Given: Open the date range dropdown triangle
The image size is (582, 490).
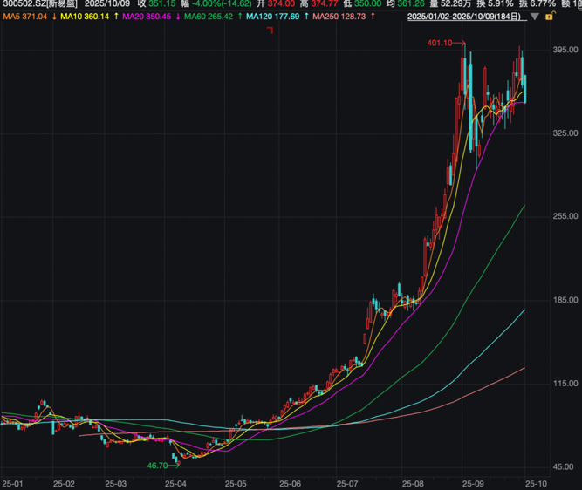Looking at the screenshot, I should [x=535, y=17].
